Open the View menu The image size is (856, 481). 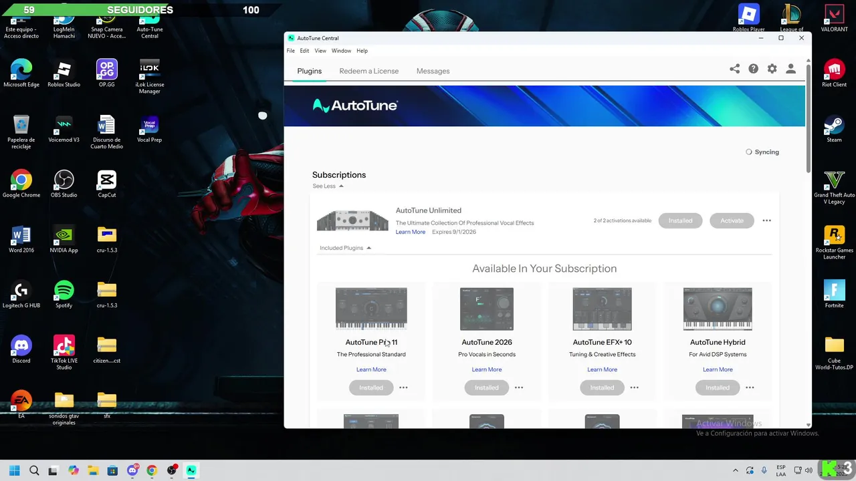coord(320,51)
